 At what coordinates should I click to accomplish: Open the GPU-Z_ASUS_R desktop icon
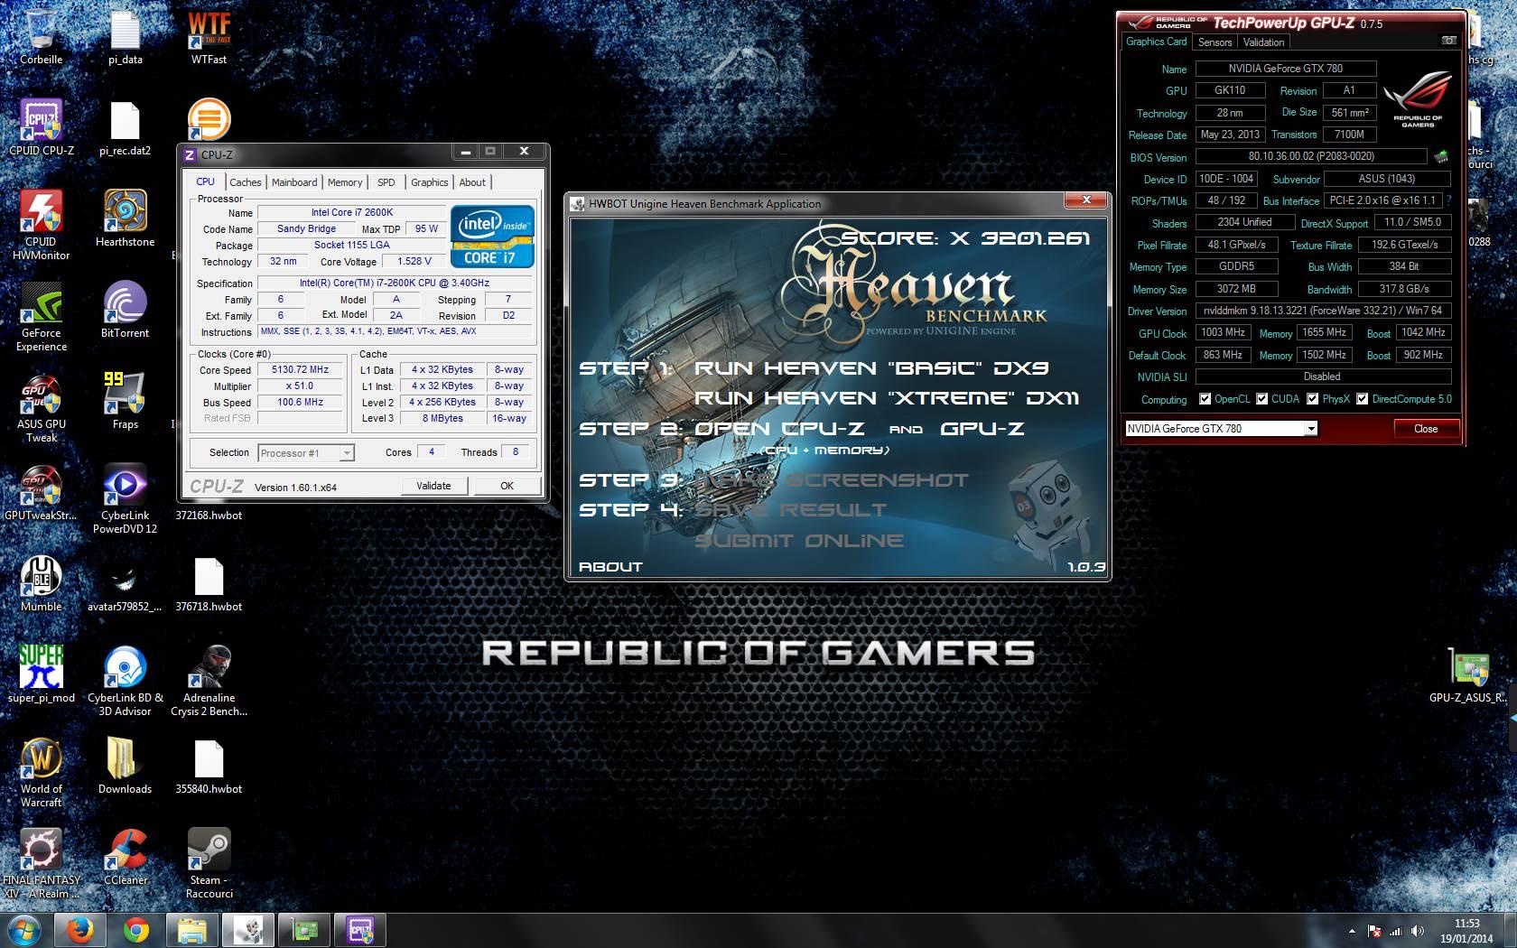(1468, 674)
